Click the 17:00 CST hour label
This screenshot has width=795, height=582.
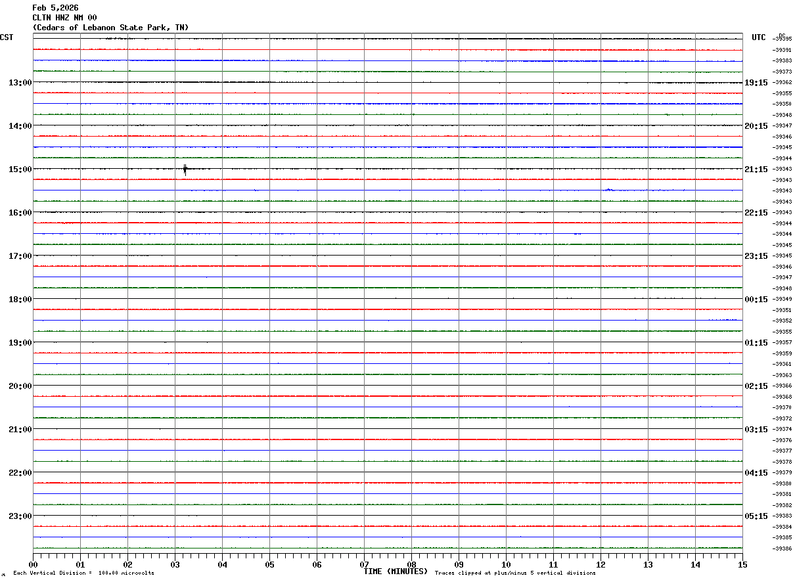20,256
